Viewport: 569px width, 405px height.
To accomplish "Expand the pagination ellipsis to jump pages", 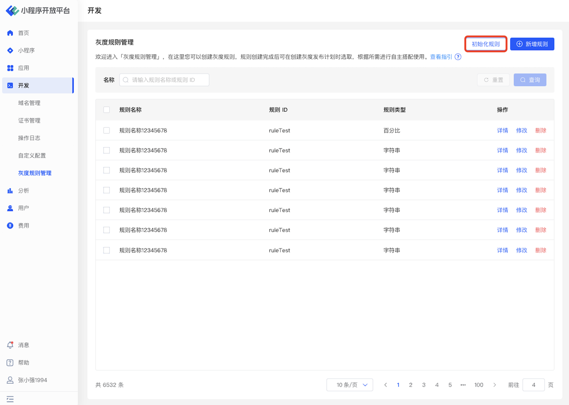I will click(463, 385).
